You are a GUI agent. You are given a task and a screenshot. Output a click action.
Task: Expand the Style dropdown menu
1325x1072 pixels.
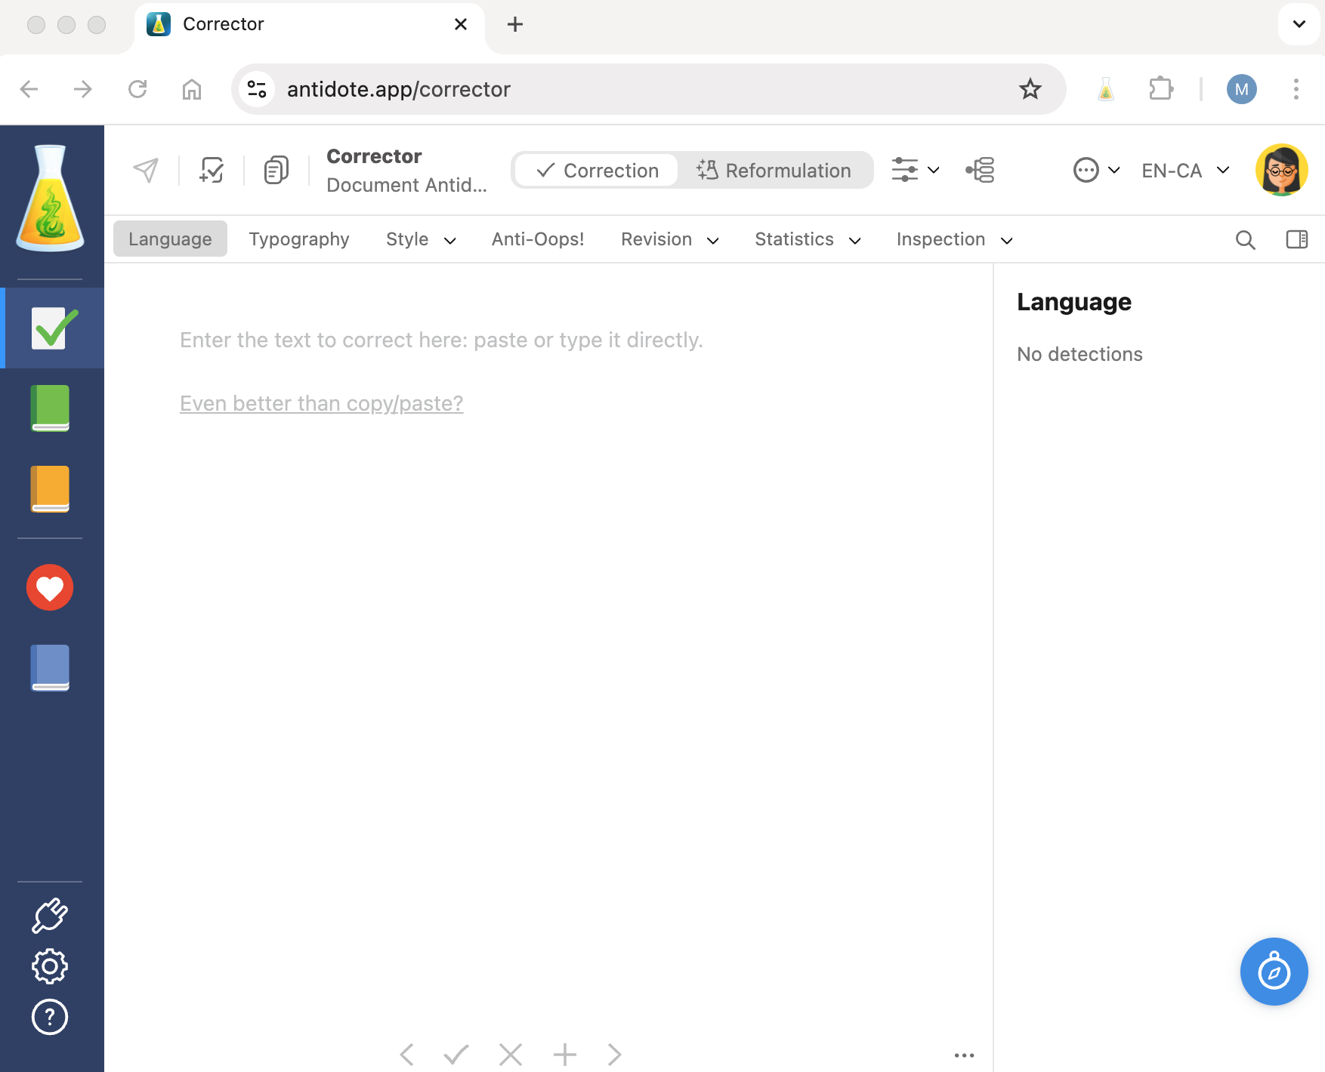pos(421,239)
